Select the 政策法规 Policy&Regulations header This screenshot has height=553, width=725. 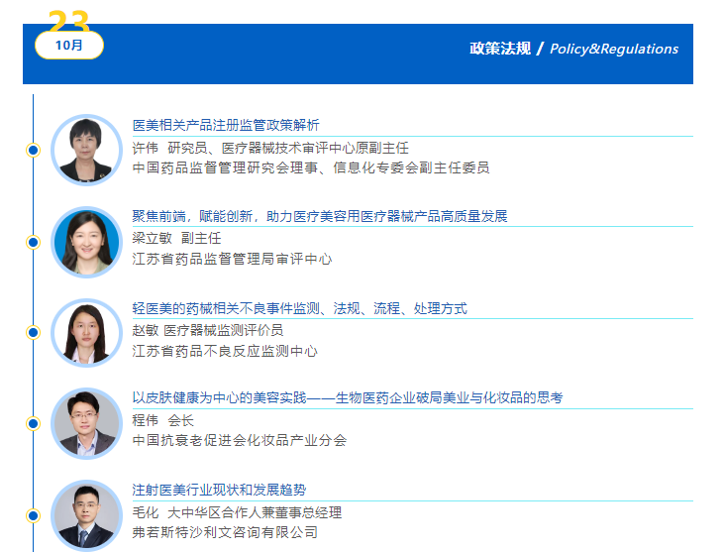point(573,49)
